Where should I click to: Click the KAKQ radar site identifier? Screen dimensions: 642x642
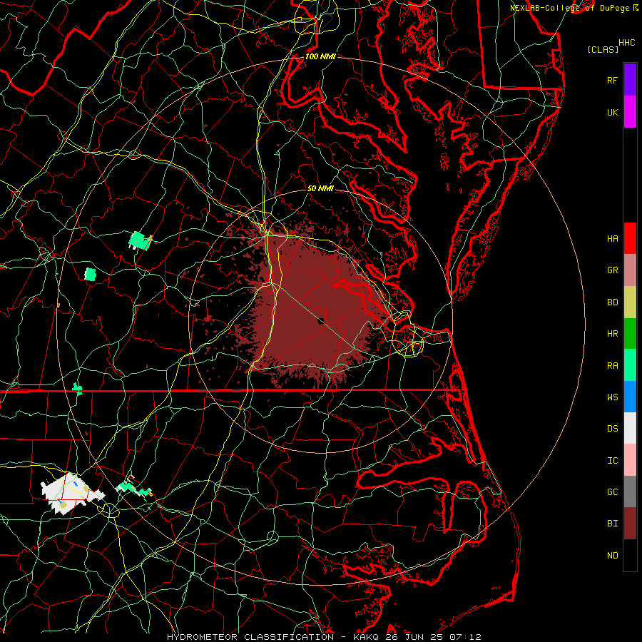[366, 637]
